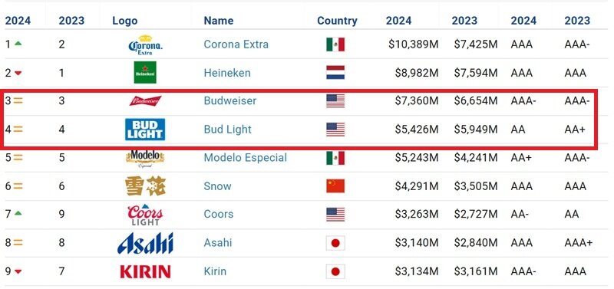Open the Corona Extra brand link

[236, 44]
